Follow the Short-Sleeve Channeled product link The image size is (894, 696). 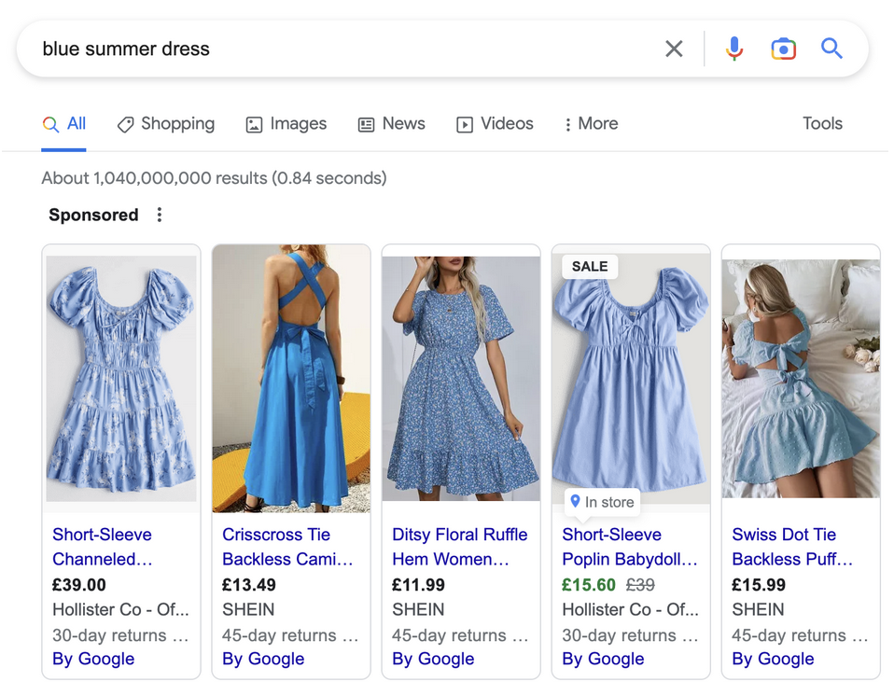[103, 547]
